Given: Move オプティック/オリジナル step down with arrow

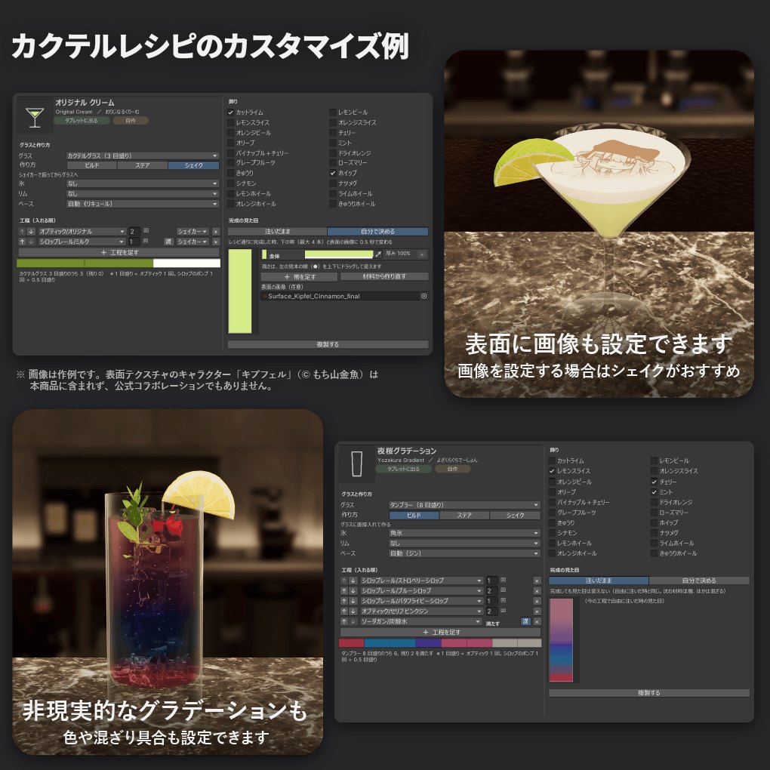Looking at the screenshot, I should (x=31, y=231).
